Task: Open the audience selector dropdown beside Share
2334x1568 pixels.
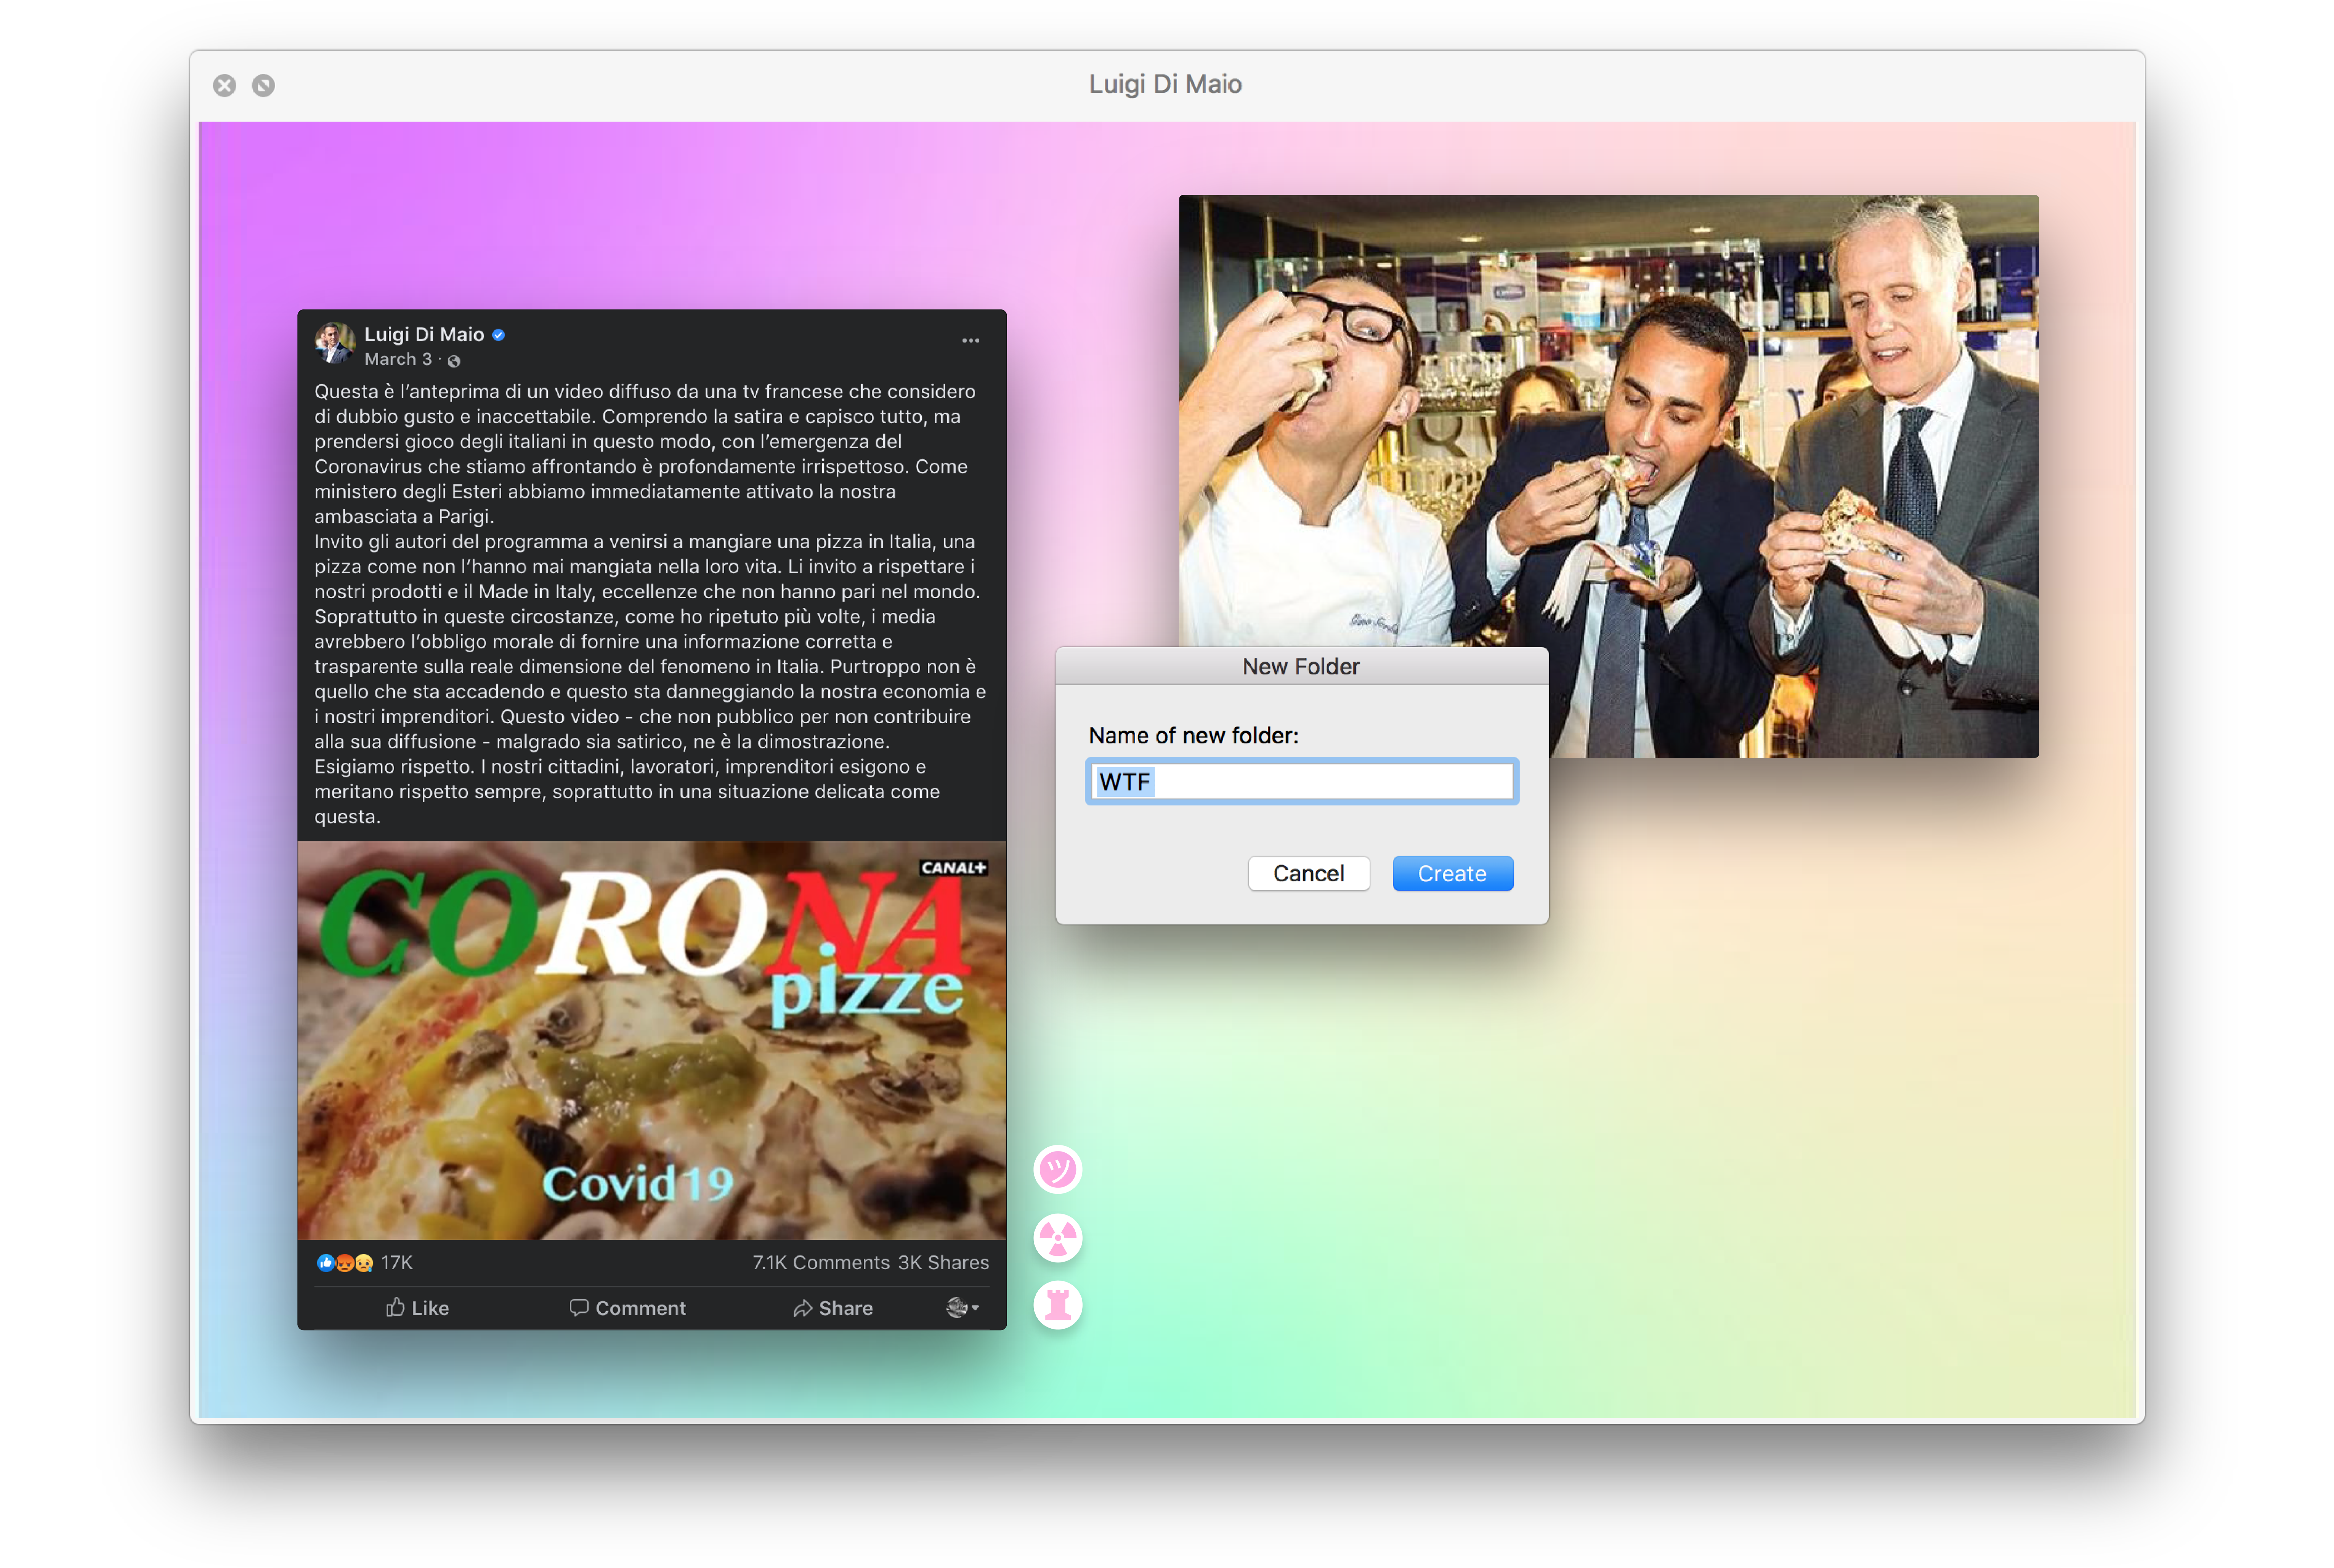Action: 962,1308
